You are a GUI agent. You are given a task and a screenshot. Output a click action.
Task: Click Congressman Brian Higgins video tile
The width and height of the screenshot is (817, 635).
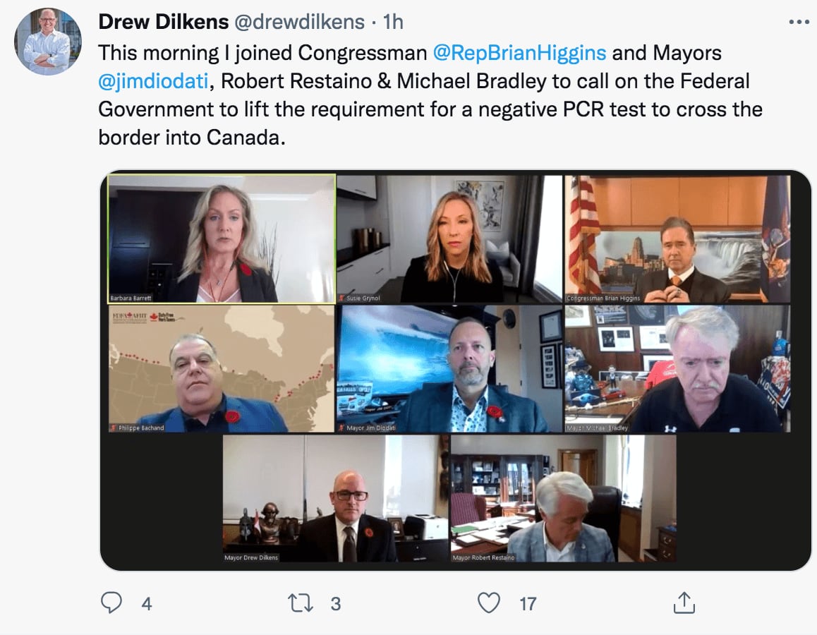677,238
